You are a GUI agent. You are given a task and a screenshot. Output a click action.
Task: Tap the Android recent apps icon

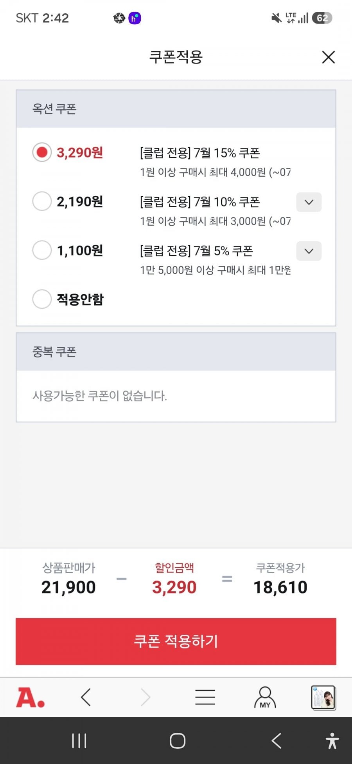[79, 741]
